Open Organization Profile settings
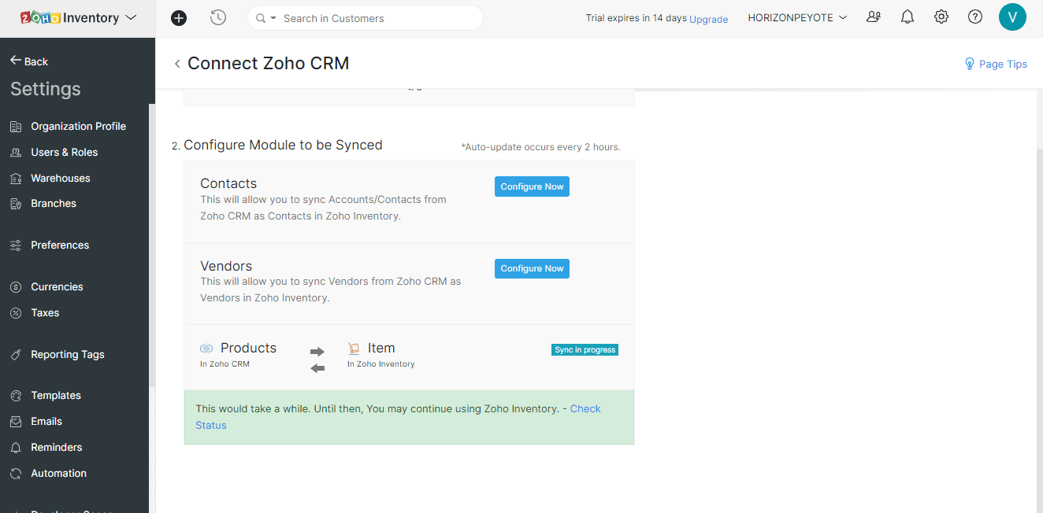The height and width of the screenshot is (513, 1043). [78, 126]
